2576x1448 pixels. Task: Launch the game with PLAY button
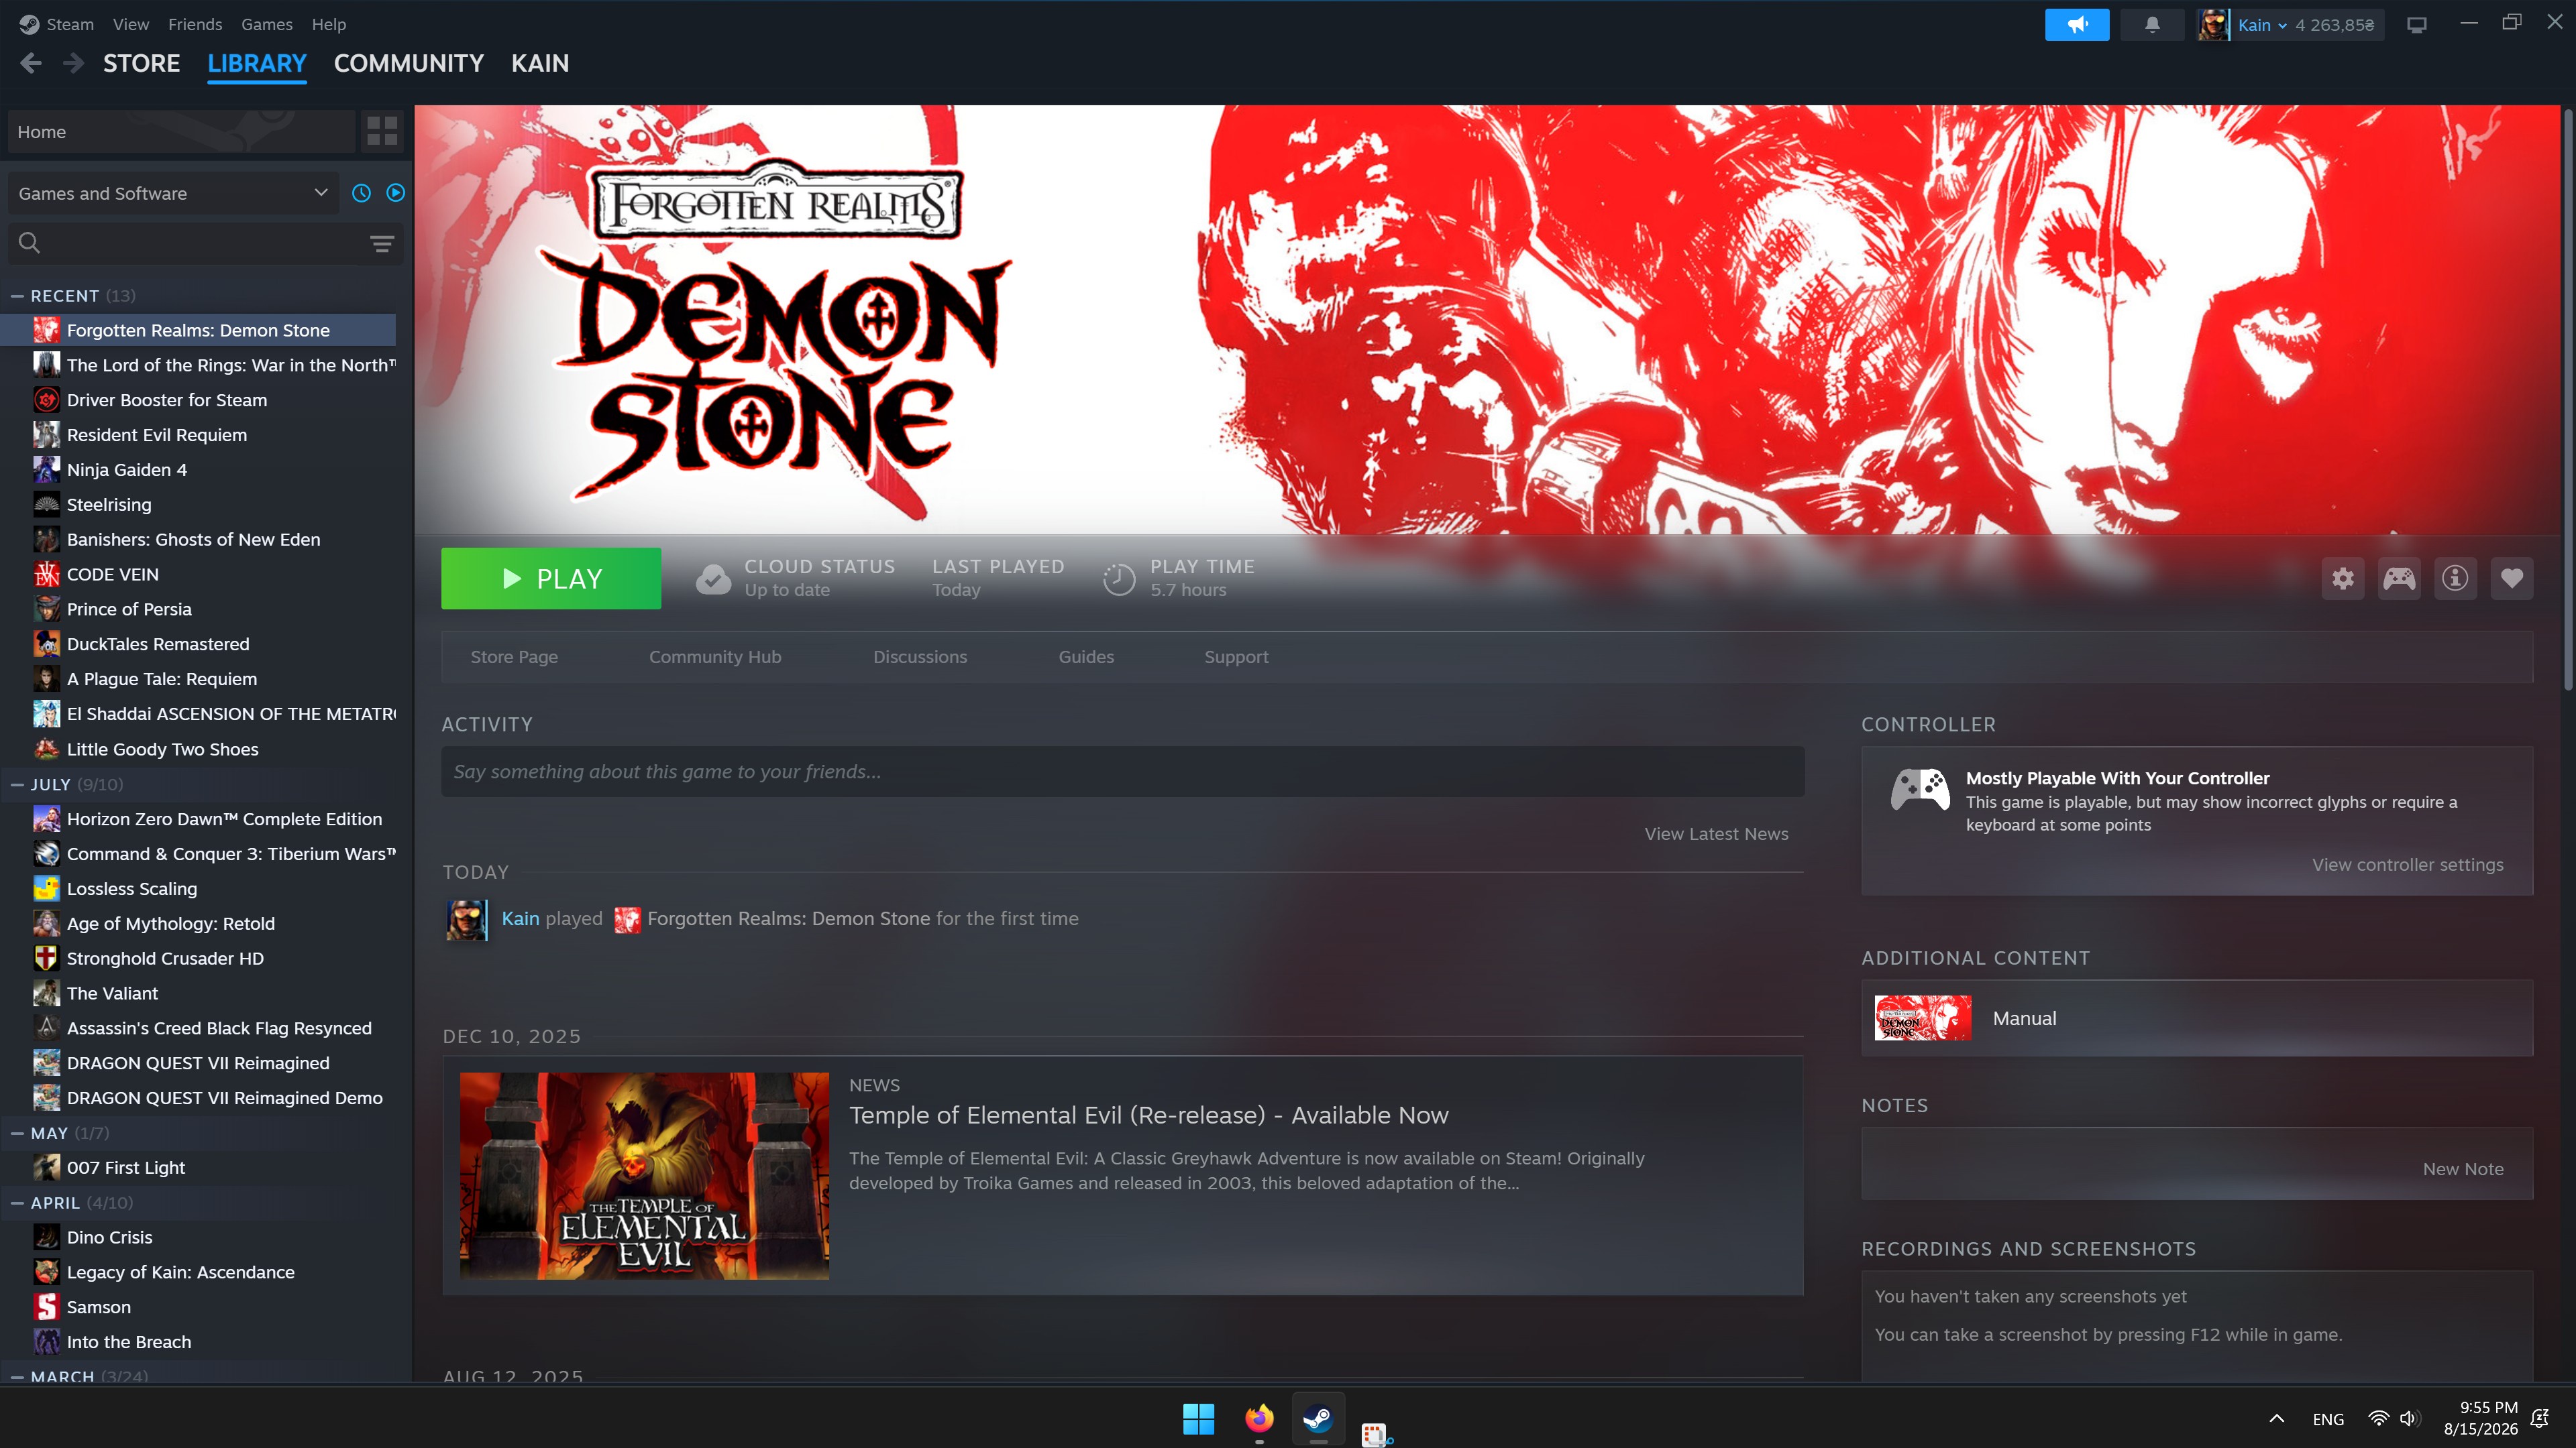[x=551, y=579]
